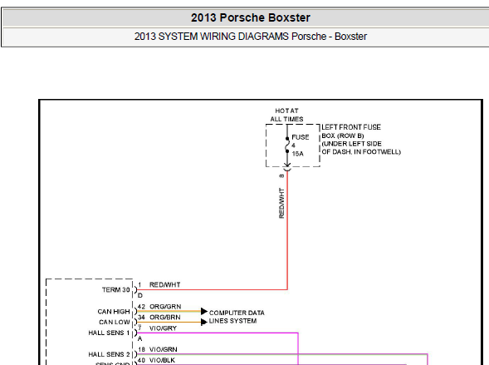Select the "1 RED/WHT" pin label
Viewport: 489px width, 365px height.
(x=159, y=284)
